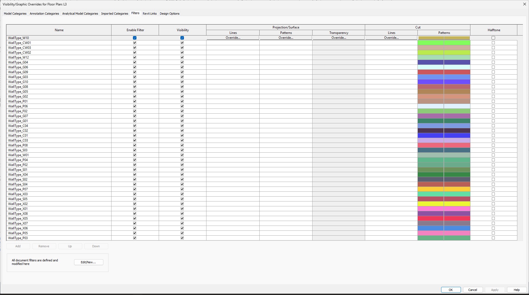529x295 pixels.
Task: Select the WallType_W12 filter name
Action: point(18,57)
